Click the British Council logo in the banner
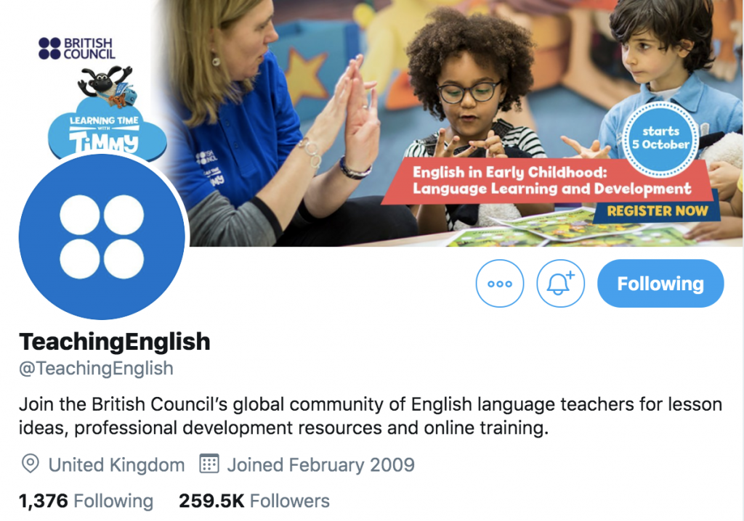The width and height of the screenshot is (744, 521). [77, 49]
